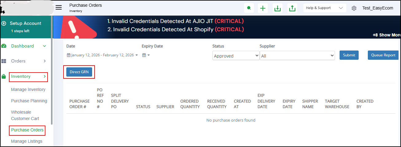Click the green search icon in header

pyautogui.click(x=249, y=8)
